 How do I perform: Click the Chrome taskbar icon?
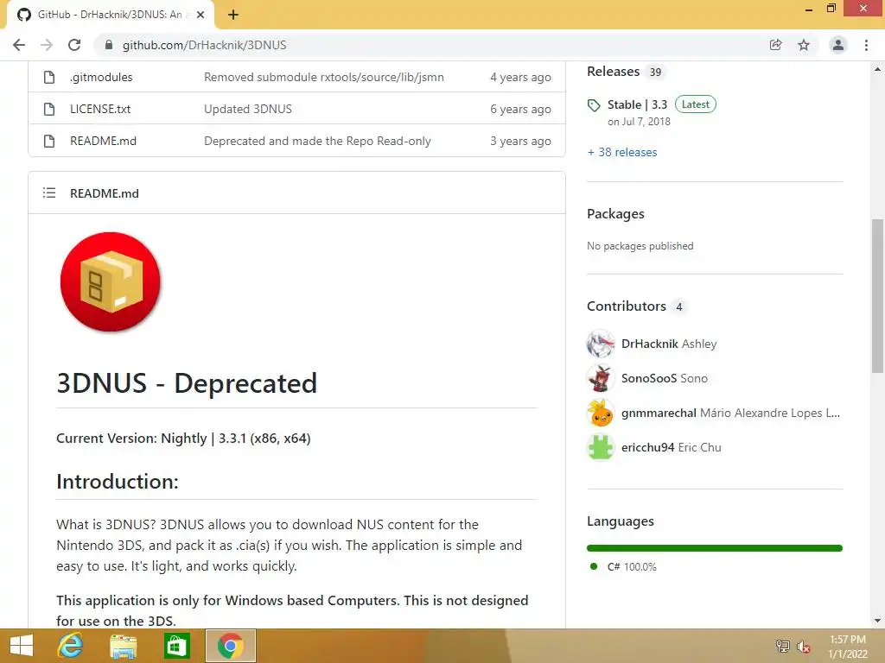(230, 646)
